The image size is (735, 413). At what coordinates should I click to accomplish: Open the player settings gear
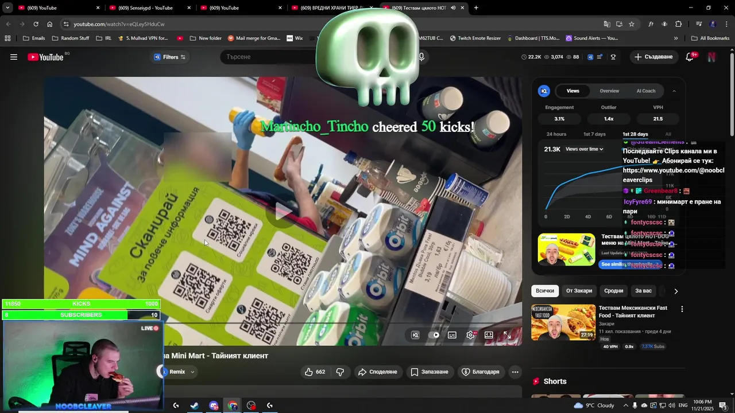[471, 335]
